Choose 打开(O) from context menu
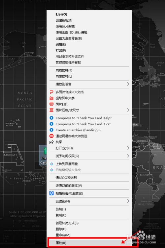This screenshot has width=165, height=248. 89,14
